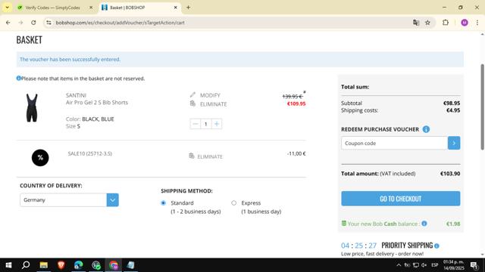
Task: Select Express shipping method
Action: click(234, 203)
